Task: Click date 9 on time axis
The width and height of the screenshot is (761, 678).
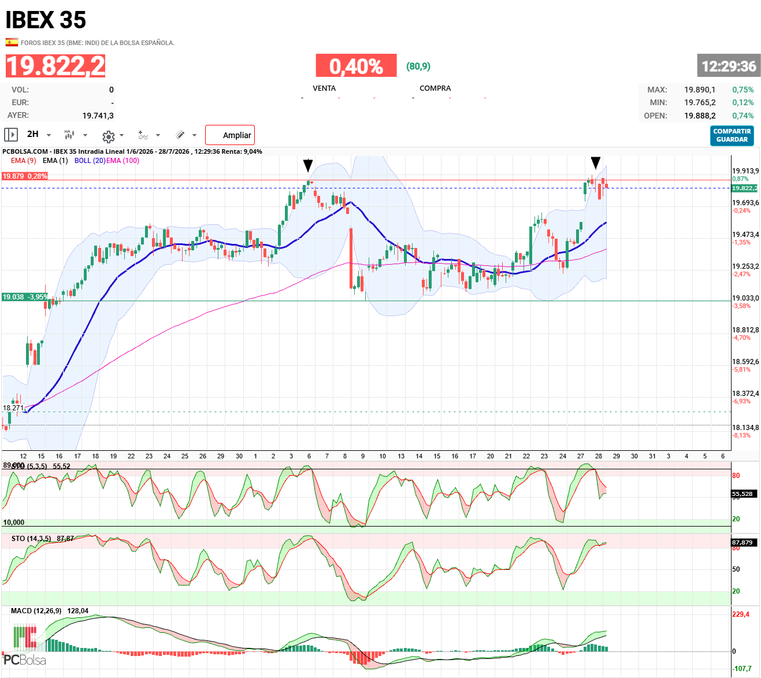Action: pyautogui.click(x=363, y=456)
